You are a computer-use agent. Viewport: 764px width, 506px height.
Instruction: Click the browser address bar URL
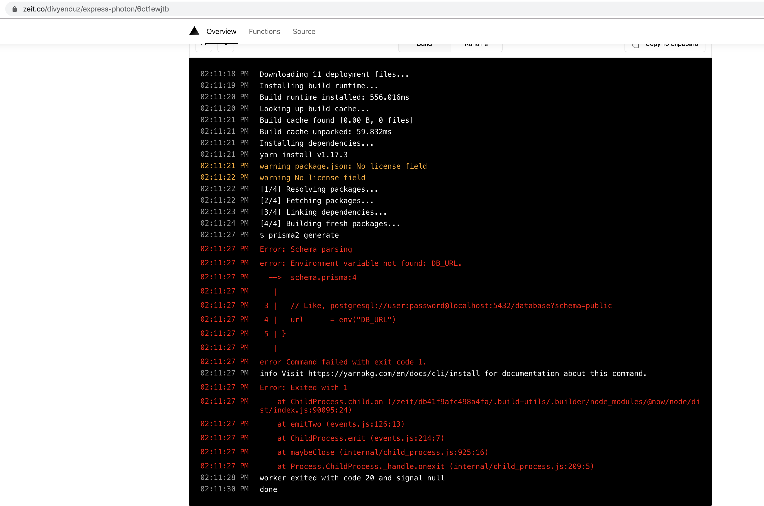pos(96,9)
